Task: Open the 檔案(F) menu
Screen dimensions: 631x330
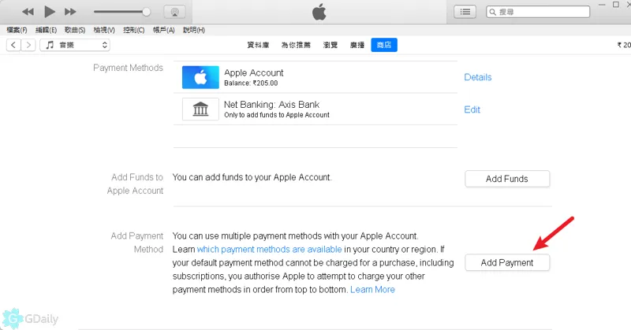Action: [17, 30]
